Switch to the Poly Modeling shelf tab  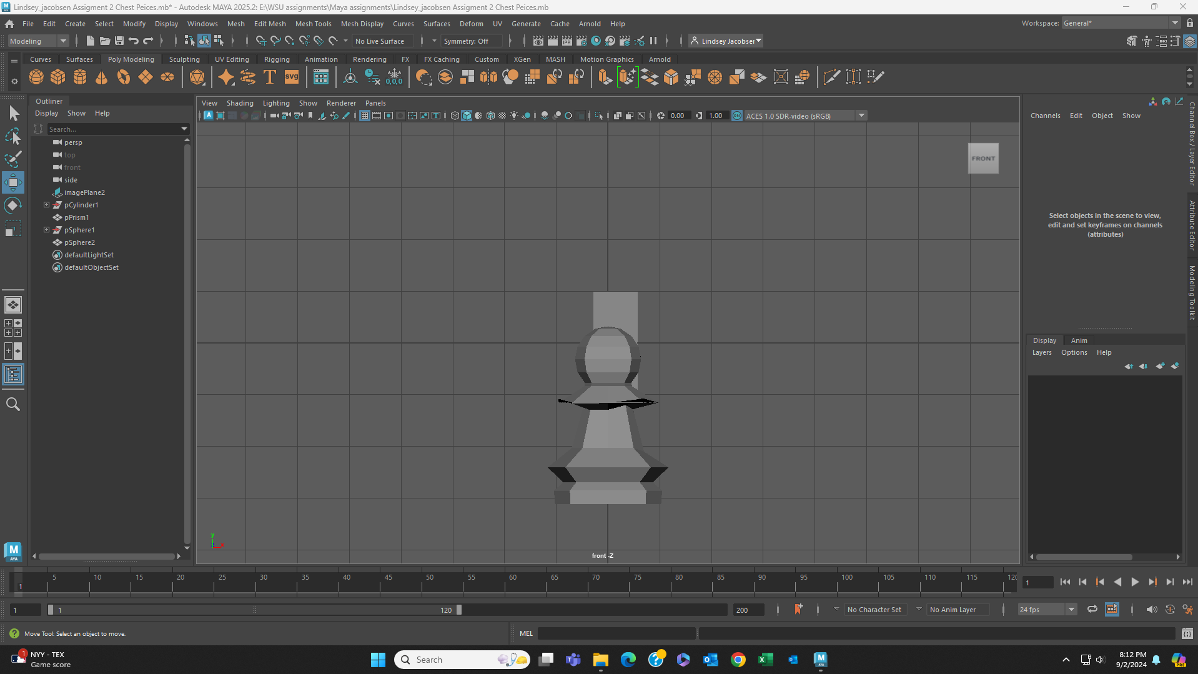point(131,59)
